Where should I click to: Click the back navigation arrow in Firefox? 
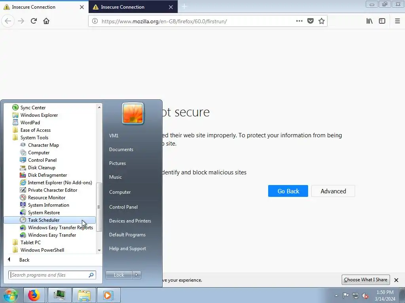[x=8, y=21]
